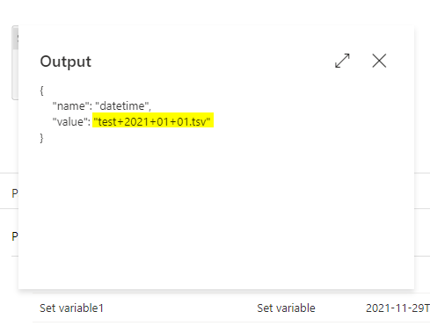Click the yellow highlighted file name value
Screen dimensions: 430x326
tap(153, 120)
